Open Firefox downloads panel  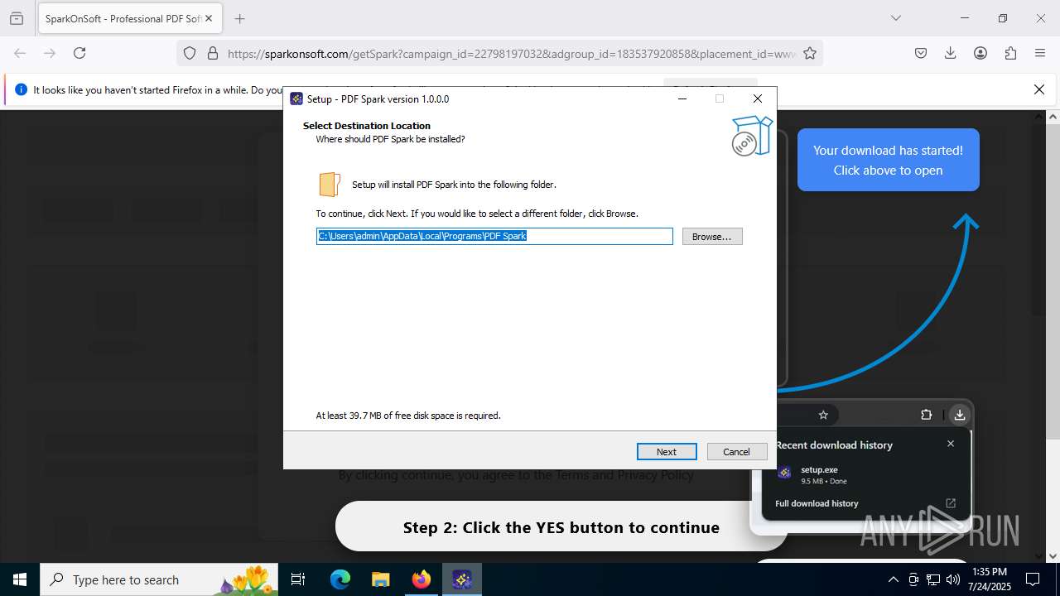tap(951, 53)
